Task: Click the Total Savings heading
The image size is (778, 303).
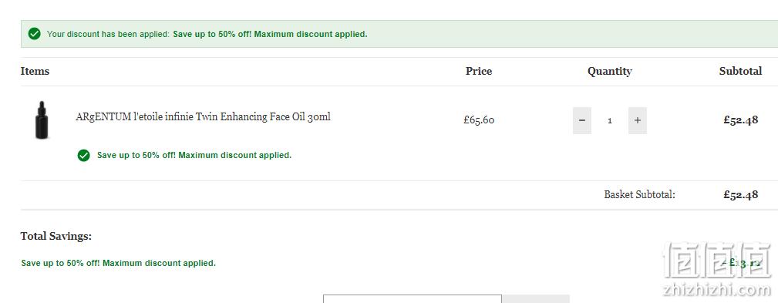Action: tap(56, 236)
